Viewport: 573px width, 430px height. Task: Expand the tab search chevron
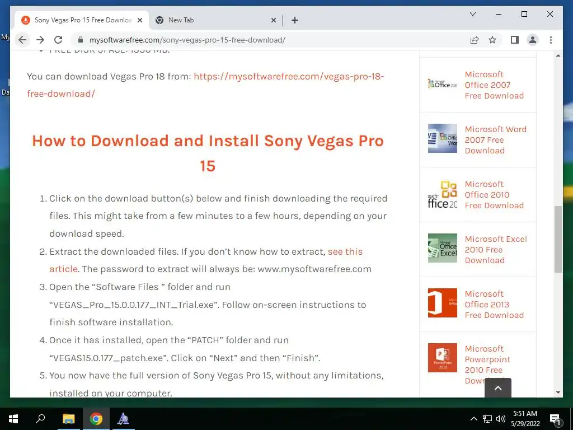point(472,14)
